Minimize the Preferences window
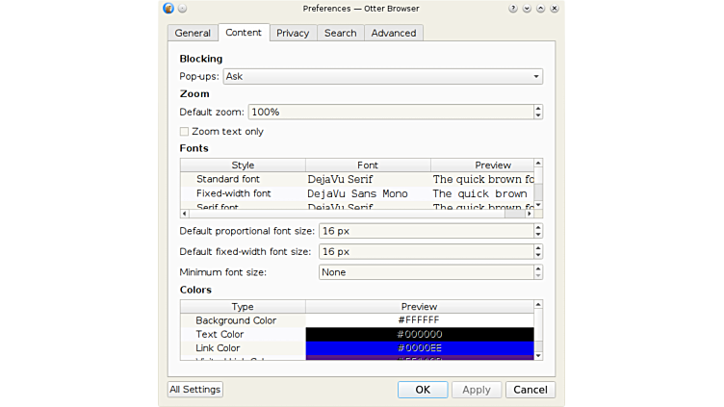Image resolution: width=724 pixels, height=407 pixels. 528,9
